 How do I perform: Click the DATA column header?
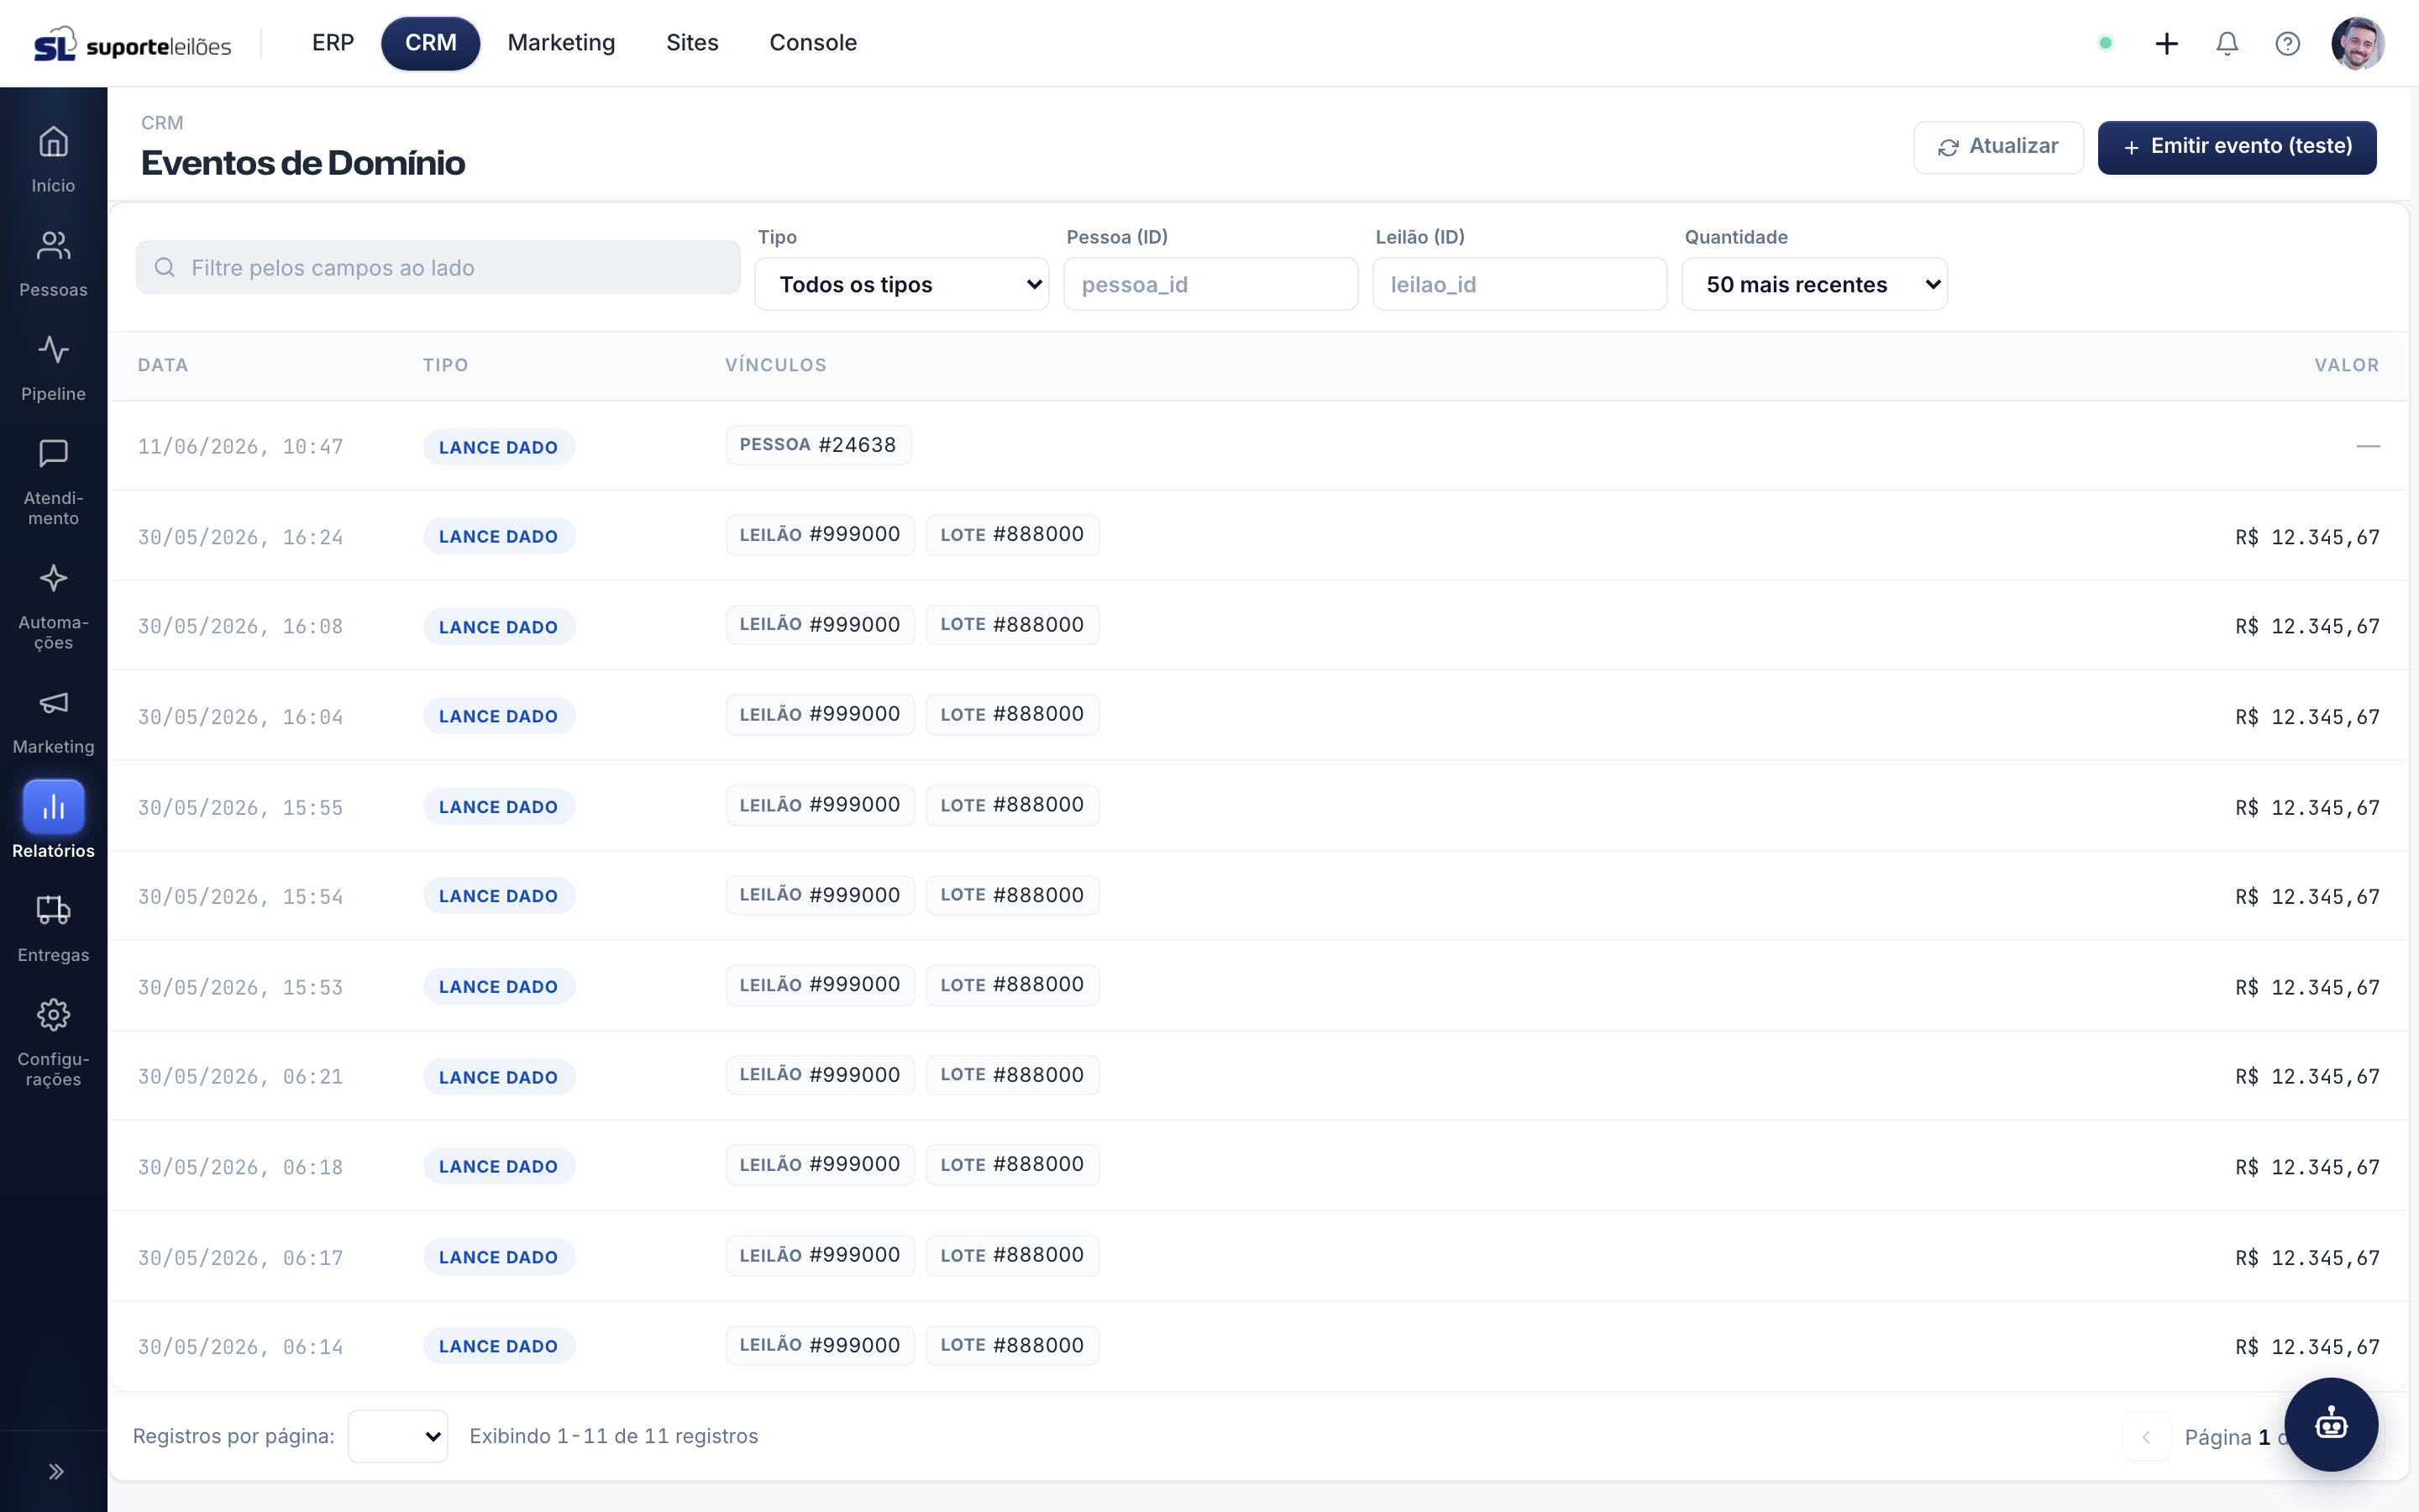[x=162, y=365]
